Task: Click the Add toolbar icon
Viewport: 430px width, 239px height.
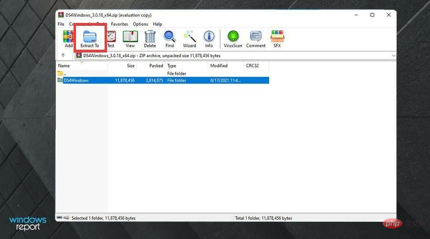Action: pos(68,39)
